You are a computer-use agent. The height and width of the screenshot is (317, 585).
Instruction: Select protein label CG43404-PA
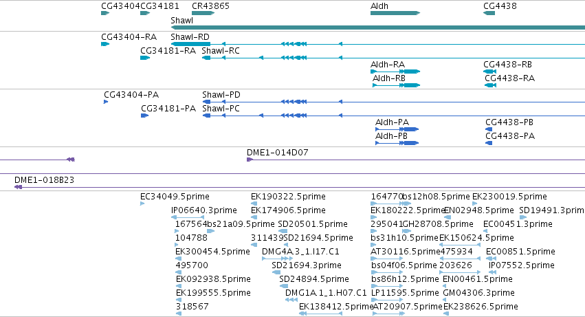[x=131, y=95]
